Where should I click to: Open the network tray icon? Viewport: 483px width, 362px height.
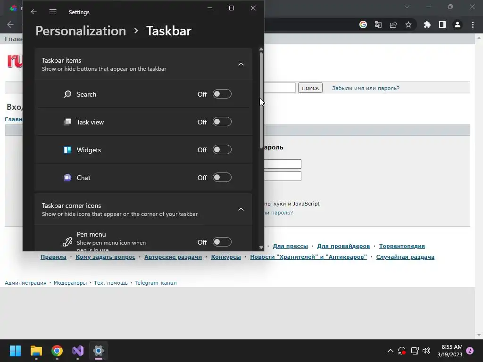click(x=415, y=351)
